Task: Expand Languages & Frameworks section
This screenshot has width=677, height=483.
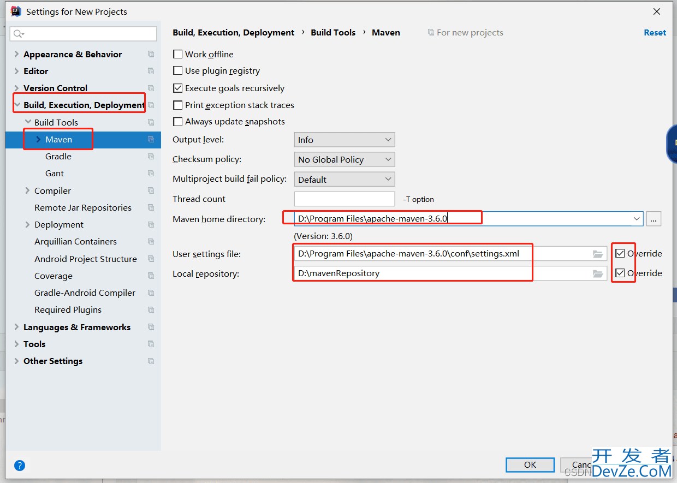Action: coord(17,327)
